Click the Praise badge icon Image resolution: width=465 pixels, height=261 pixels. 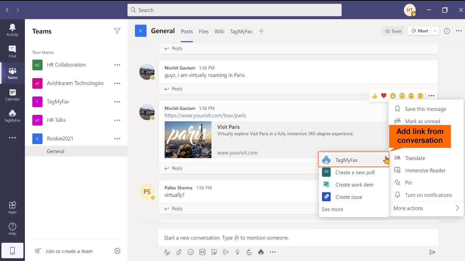pyautogui.click(x=238, y=252)
